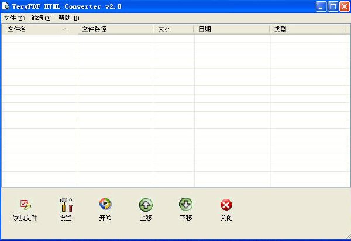Maximize the VeryPDF HTML Converter window
Image resolution: width=351 pixels, height=241 pixels.
pyautogui.click(x=333, y=6)
